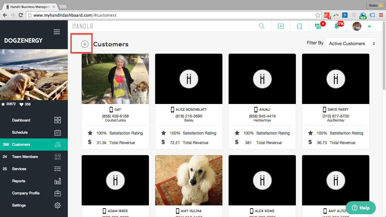
Task: Click the green Help button
Action: pyautogui.click(x=361, y=208)
